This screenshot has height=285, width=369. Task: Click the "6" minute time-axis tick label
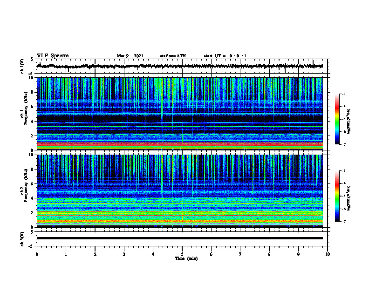[212, 254]
